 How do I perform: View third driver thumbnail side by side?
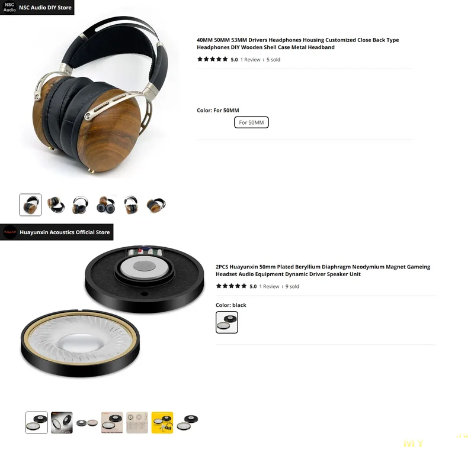pyautogui.click(x=87, y=423)
